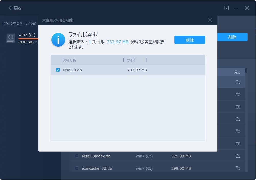Open folder location for iconcache_32.db

(238, 168)
